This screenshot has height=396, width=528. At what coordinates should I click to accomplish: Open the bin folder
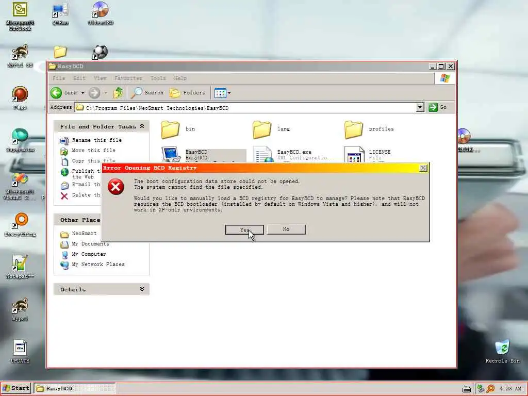pyautogui.click(x=170, y=129)
